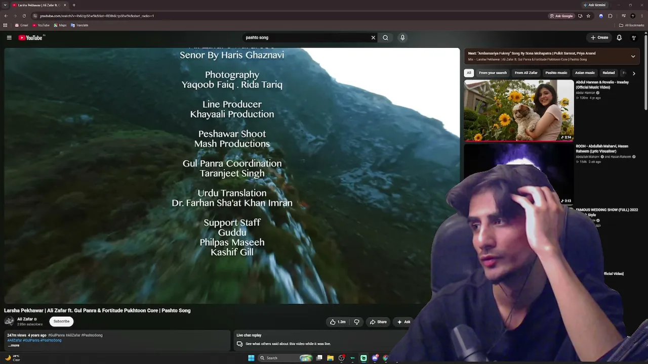Open a new browser tab
The width and height of the screenshot is (648, 364).
[x=74, y=5]
